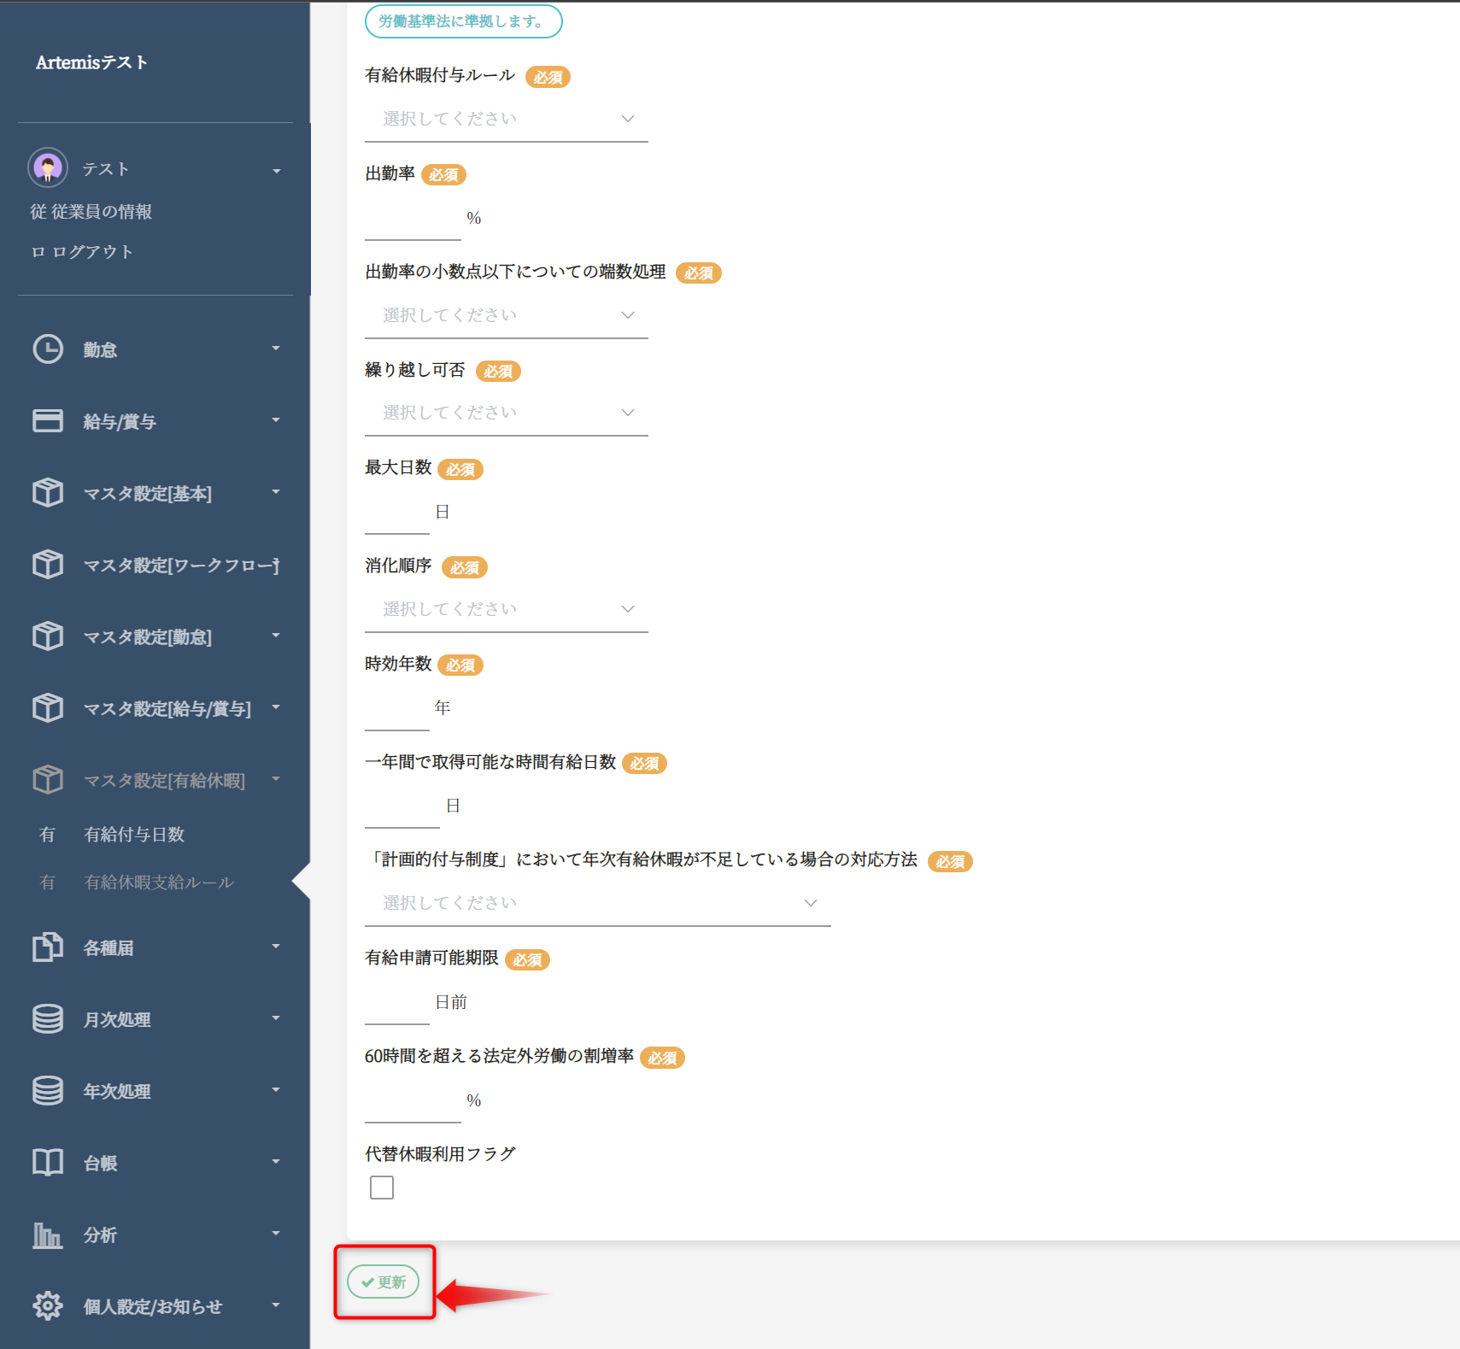Click the database icon beside 月次処理

click(x=48, y=1019)
